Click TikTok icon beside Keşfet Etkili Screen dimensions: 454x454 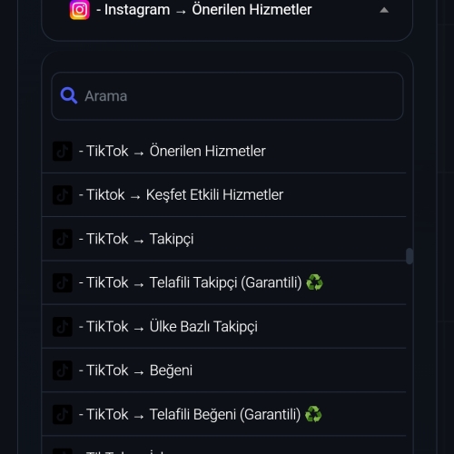[x=63, y=195]
